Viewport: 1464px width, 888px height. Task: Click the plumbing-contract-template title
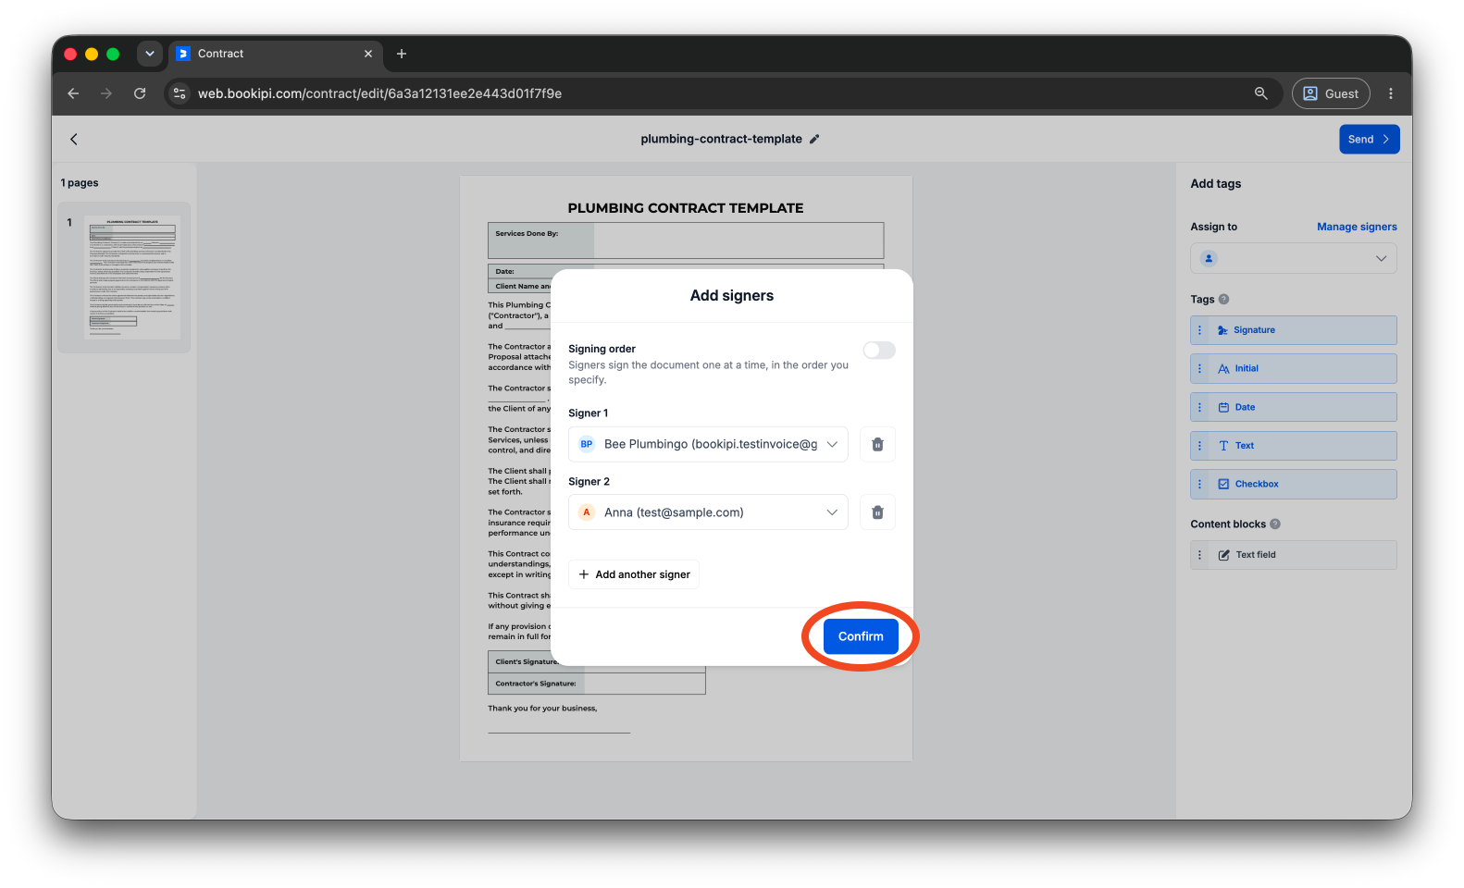(x=721, y=139)
